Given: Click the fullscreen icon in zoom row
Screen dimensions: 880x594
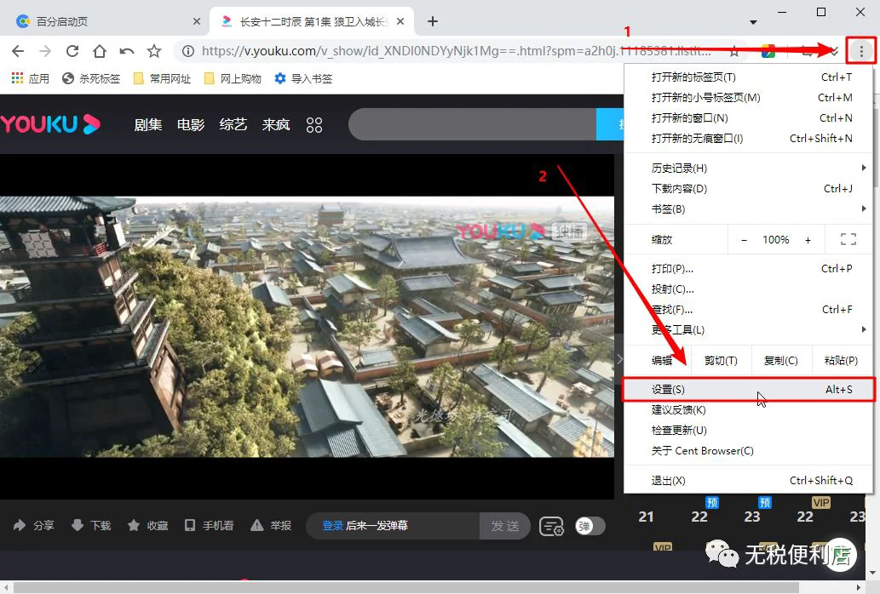Looking at the screenshot, I should coord(848,240).
